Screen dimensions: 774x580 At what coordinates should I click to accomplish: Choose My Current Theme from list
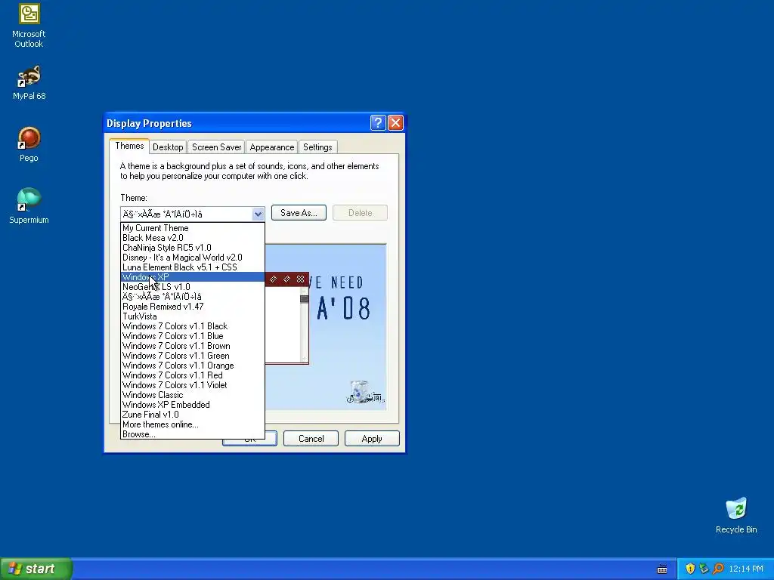pos(193,228)
